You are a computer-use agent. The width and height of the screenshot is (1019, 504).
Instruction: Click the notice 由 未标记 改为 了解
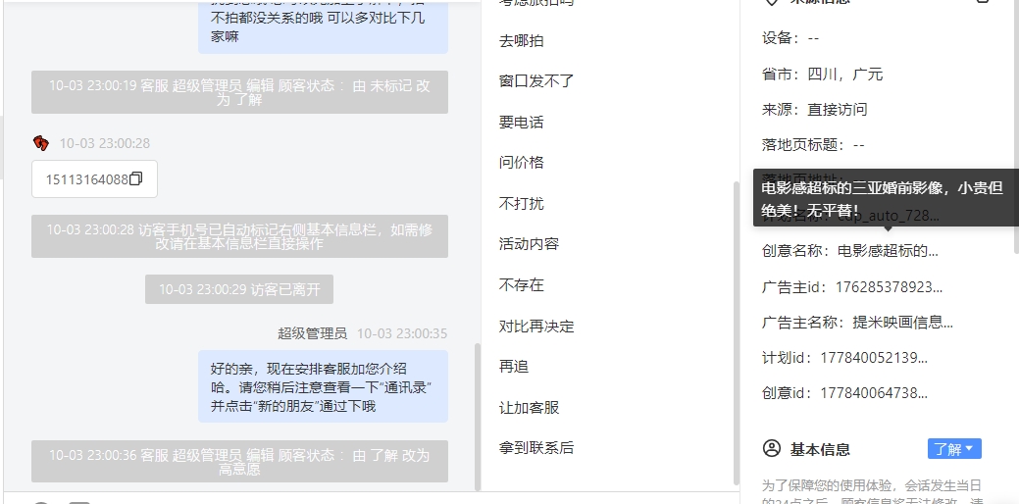[x=239, y=92]
